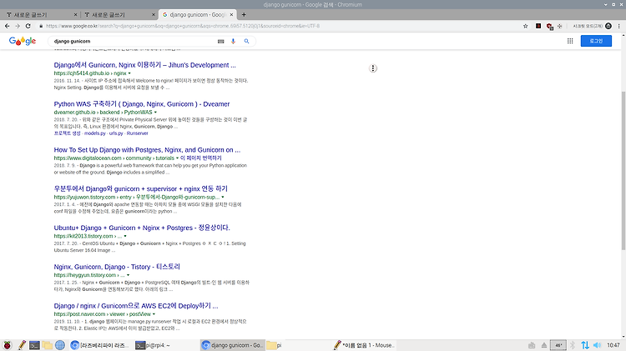
Task: Open the Chromium three-dot menu
Action: click(x=619, y=26)
